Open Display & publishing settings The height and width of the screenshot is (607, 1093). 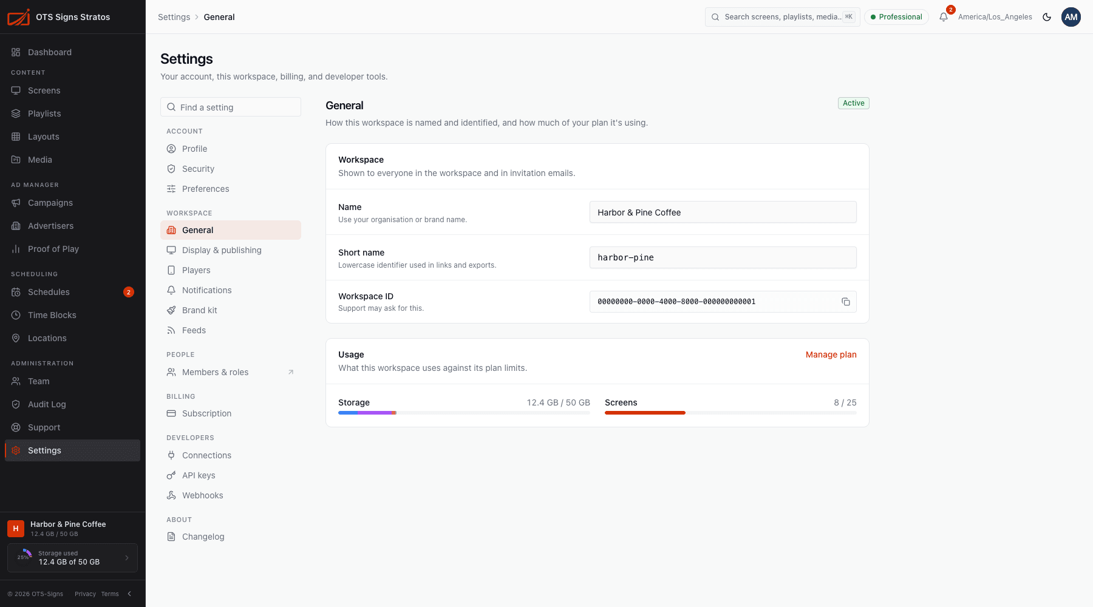point(231,250)
